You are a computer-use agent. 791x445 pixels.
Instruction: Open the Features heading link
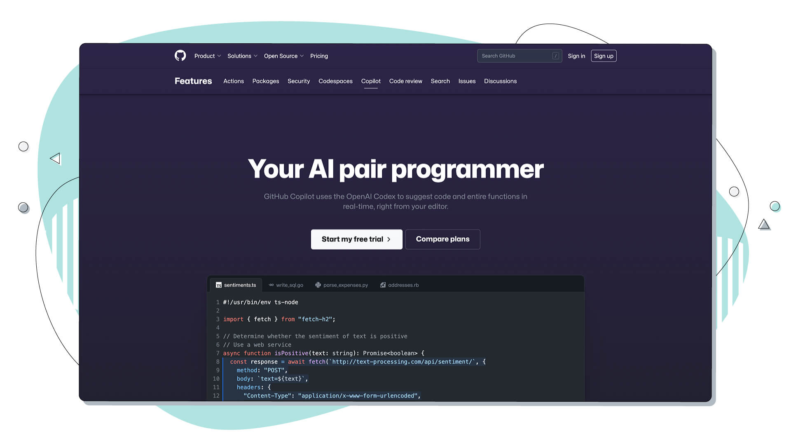(193, 81)
